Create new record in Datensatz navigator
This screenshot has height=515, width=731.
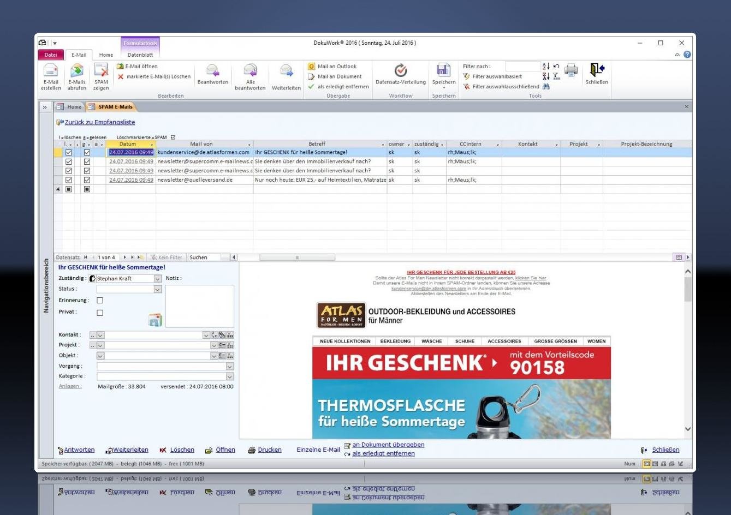[140, 257]
